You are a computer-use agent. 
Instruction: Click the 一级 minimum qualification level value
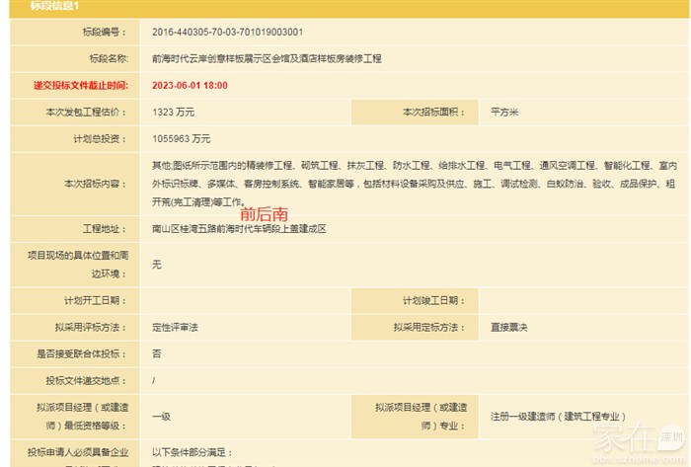161,416
